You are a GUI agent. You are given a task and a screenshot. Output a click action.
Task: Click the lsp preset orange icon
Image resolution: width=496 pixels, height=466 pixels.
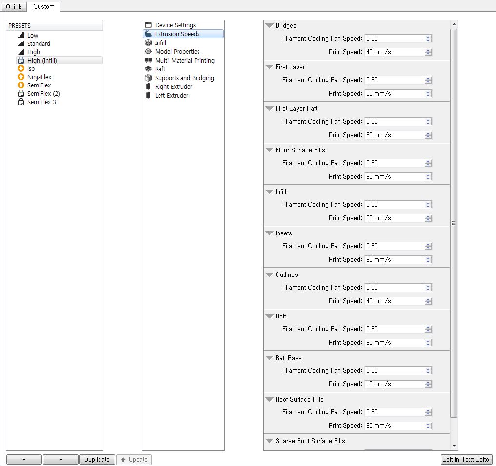[21, 68]
